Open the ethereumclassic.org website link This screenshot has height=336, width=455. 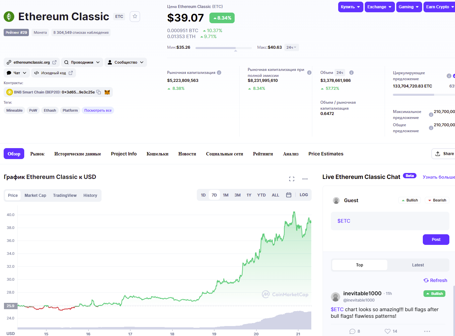coord(32,62)
